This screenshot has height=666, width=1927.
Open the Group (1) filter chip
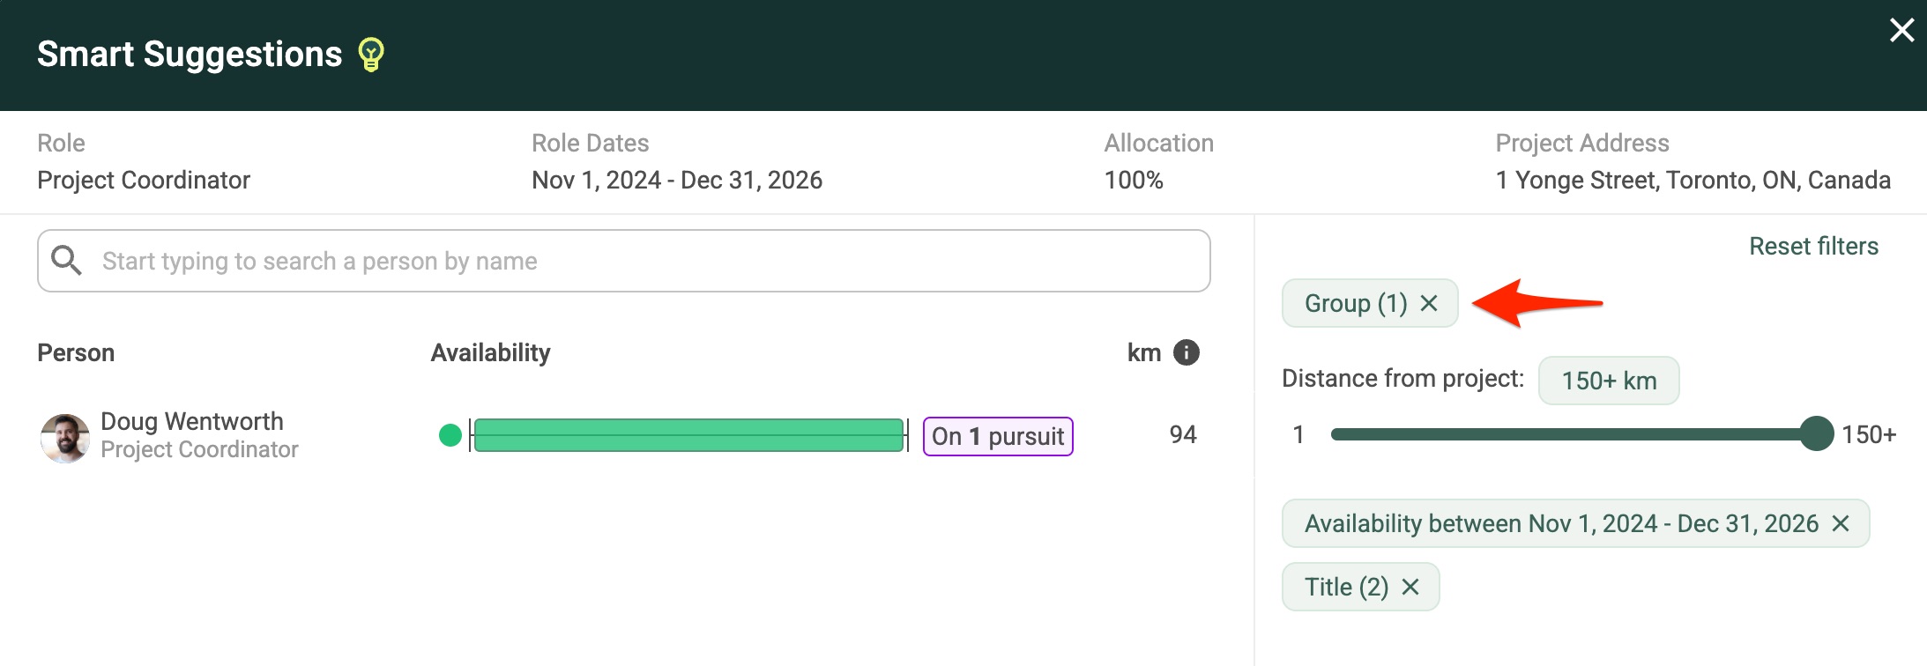(1356, 303)
